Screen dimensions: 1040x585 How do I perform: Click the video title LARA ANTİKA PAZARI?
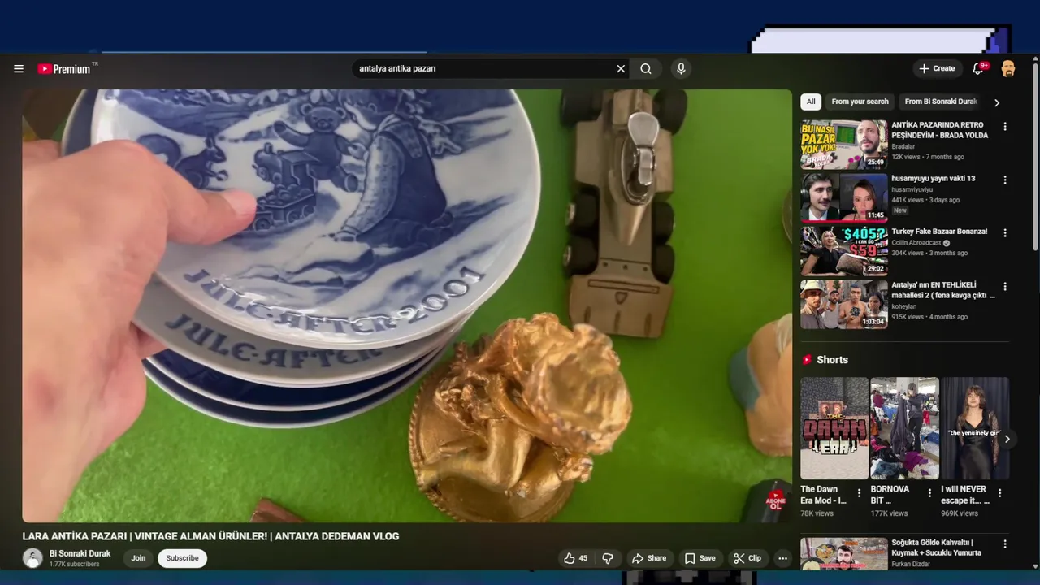click(210, 536)
